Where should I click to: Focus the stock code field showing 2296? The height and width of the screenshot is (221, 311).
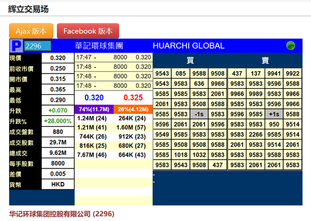click(x=37, y=46)
